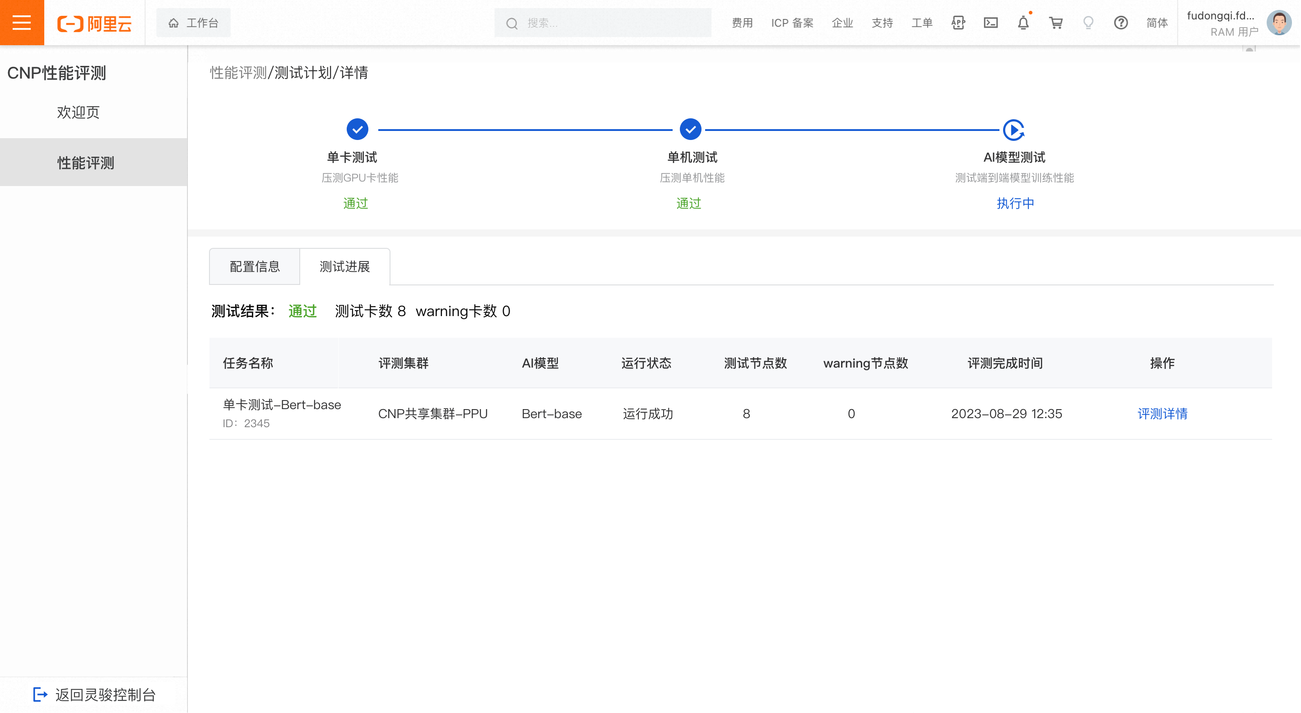Launch the Cloud Shell terminal icon
This screenshot has height=713, width=1301.
click(990, 23)
